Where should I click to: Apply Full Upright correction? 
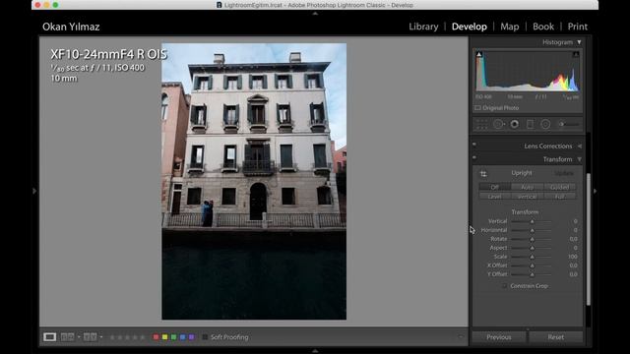coord(560,197)
